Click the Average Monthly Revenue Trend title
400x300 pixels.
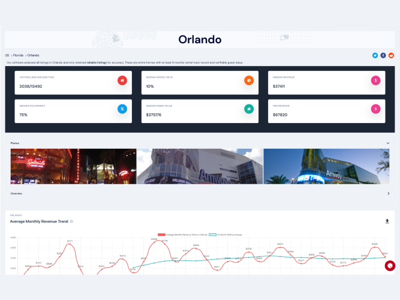click(39, 221)
